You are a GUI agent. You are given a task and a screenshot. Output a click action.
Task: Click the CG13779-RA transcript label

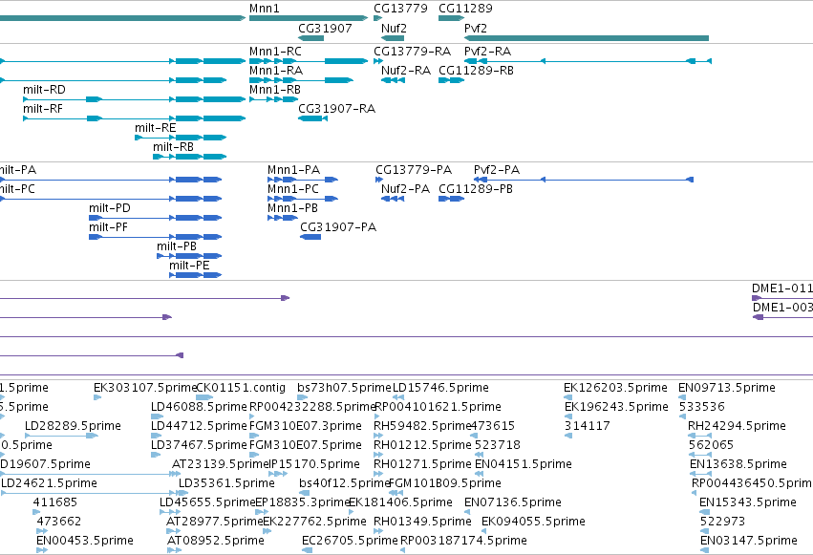412,52
